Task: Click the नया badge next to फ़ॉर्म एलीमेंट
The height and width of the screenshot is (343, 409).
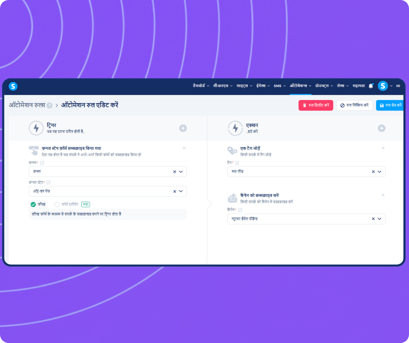Action: click(x=86, y=205)
